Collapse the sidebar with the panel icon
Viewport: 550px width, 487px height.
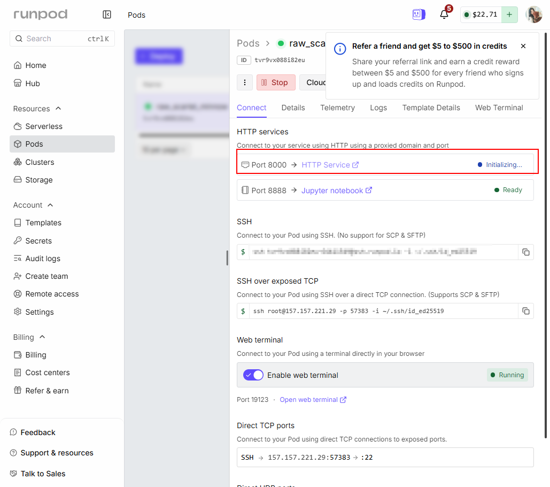pos(107,14)
